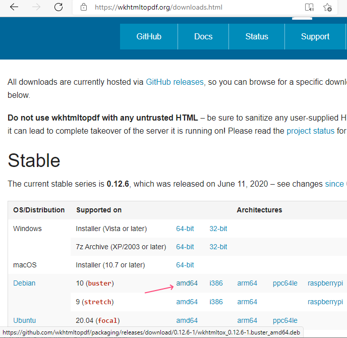Download Ubuntu 20.04 focal amd64 package
This screenshot has width=347, height=338.
coord(187,320)
